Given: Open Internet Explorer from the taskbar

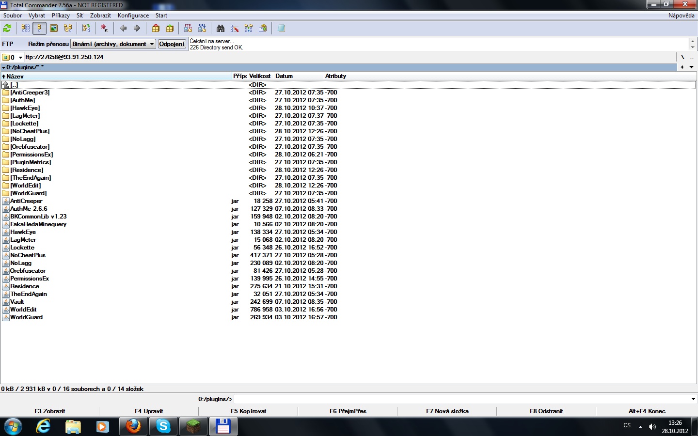Looking at the screenshot, I should pos(43,426).
